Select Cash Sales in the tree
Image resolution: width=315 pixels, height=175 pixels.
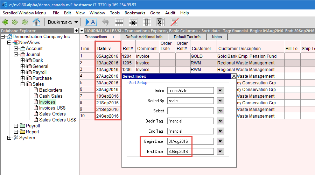(x=51, y=96)
